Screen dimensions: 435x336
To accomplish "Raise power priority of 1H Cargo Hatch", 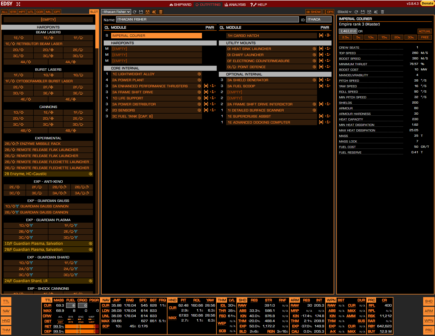I will coord(330,35).
